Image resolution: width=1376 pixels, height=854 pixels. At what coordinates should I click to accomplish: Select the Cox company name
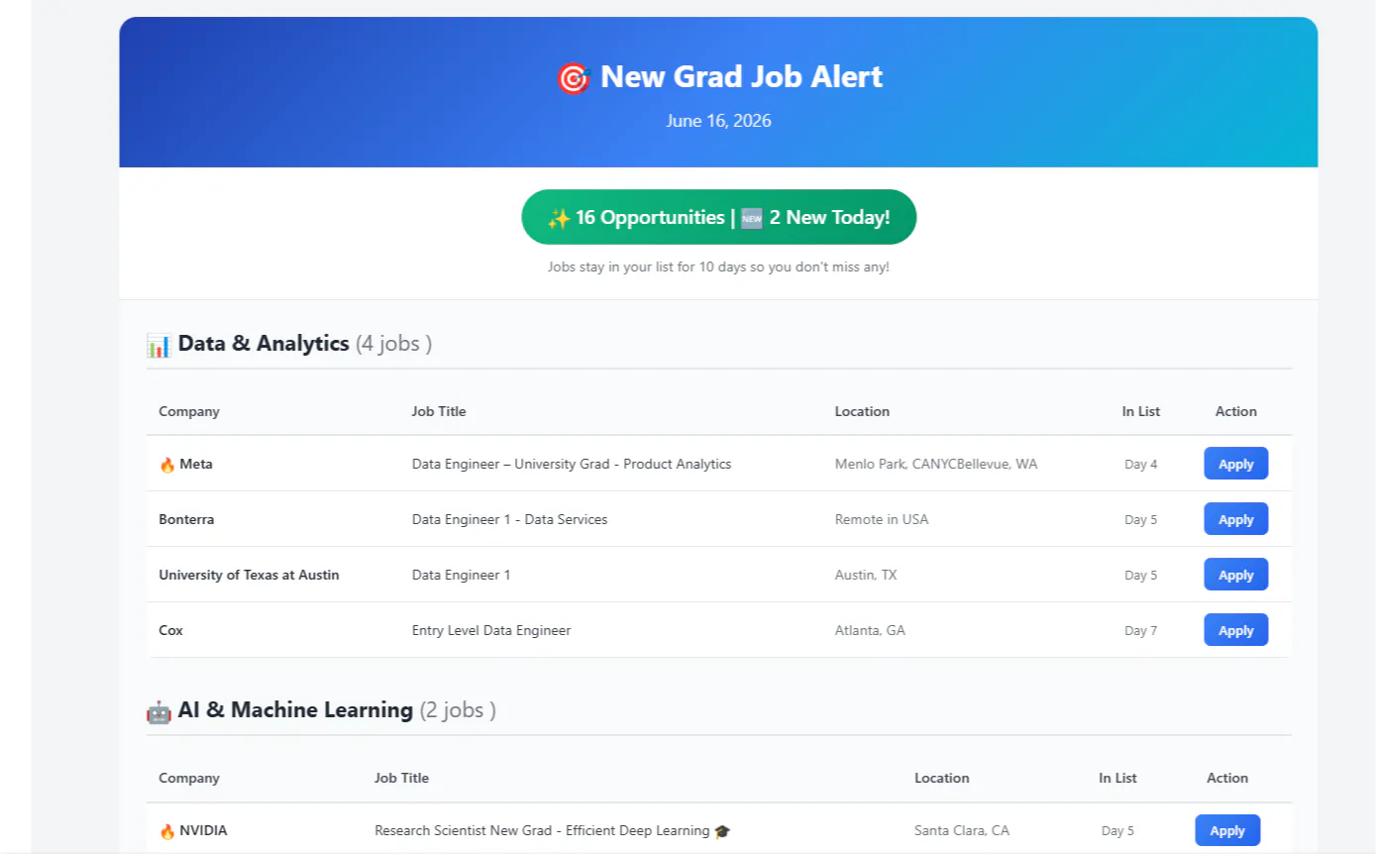(170, 630)
